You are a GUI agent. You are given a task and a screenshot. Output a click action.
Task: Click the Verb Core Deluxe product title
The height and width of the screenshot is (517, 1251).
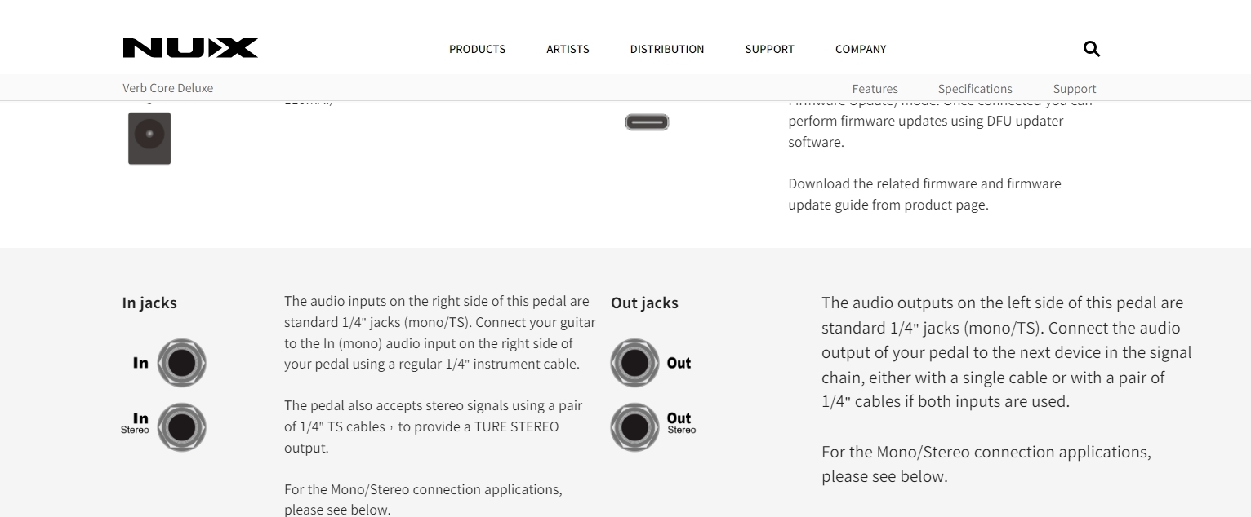167,88
